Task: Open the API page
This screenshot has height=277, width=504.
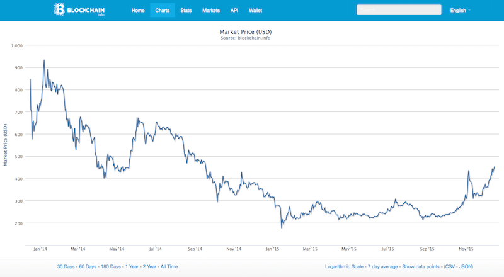Action: tap(234, 10)
